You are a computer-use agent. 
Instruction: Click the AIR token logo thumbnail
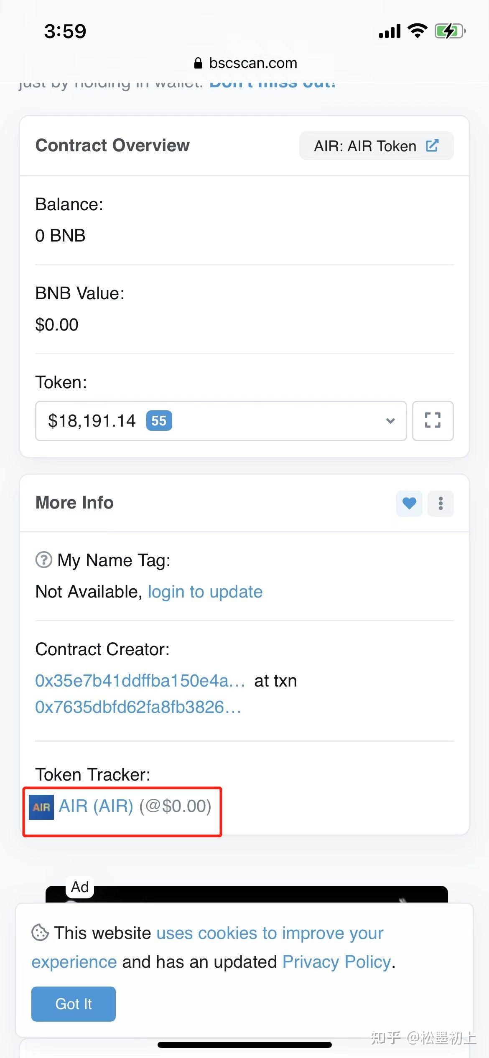coord(41,807)
